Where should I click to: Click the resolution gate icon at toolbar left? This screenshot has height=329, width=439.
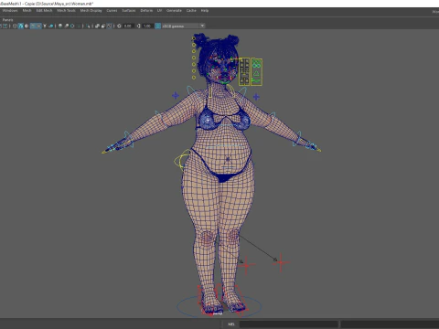coord(5,27)
